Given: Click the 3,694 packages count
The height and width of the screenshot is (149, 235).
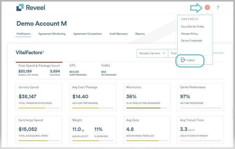Looking at the screenshot, I should point(55,71).
